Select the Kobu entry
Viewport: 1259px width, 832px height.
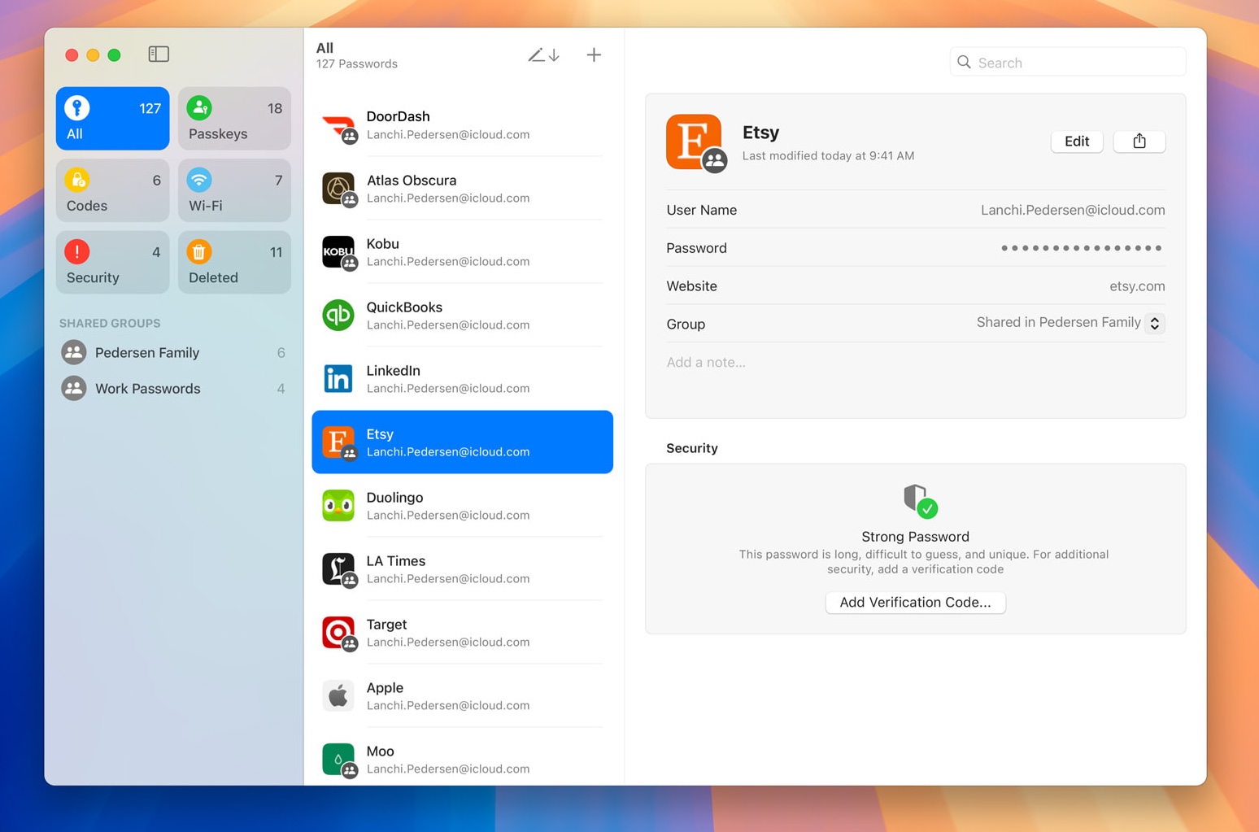(x=463, y=252)
